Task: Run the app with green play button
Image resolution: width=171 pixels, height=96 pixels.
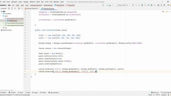Action: pos(133,5)
